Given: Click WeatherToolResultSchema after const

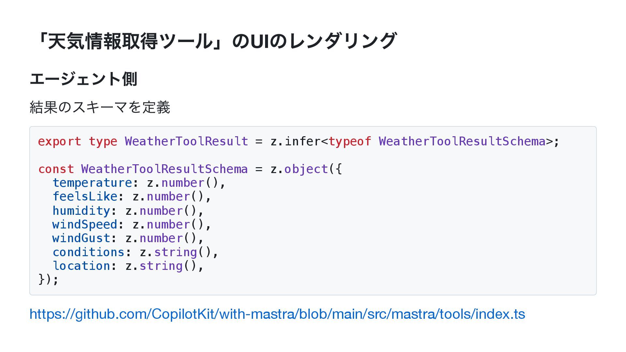Looking at the screenshot, I should tap(164, 169).
